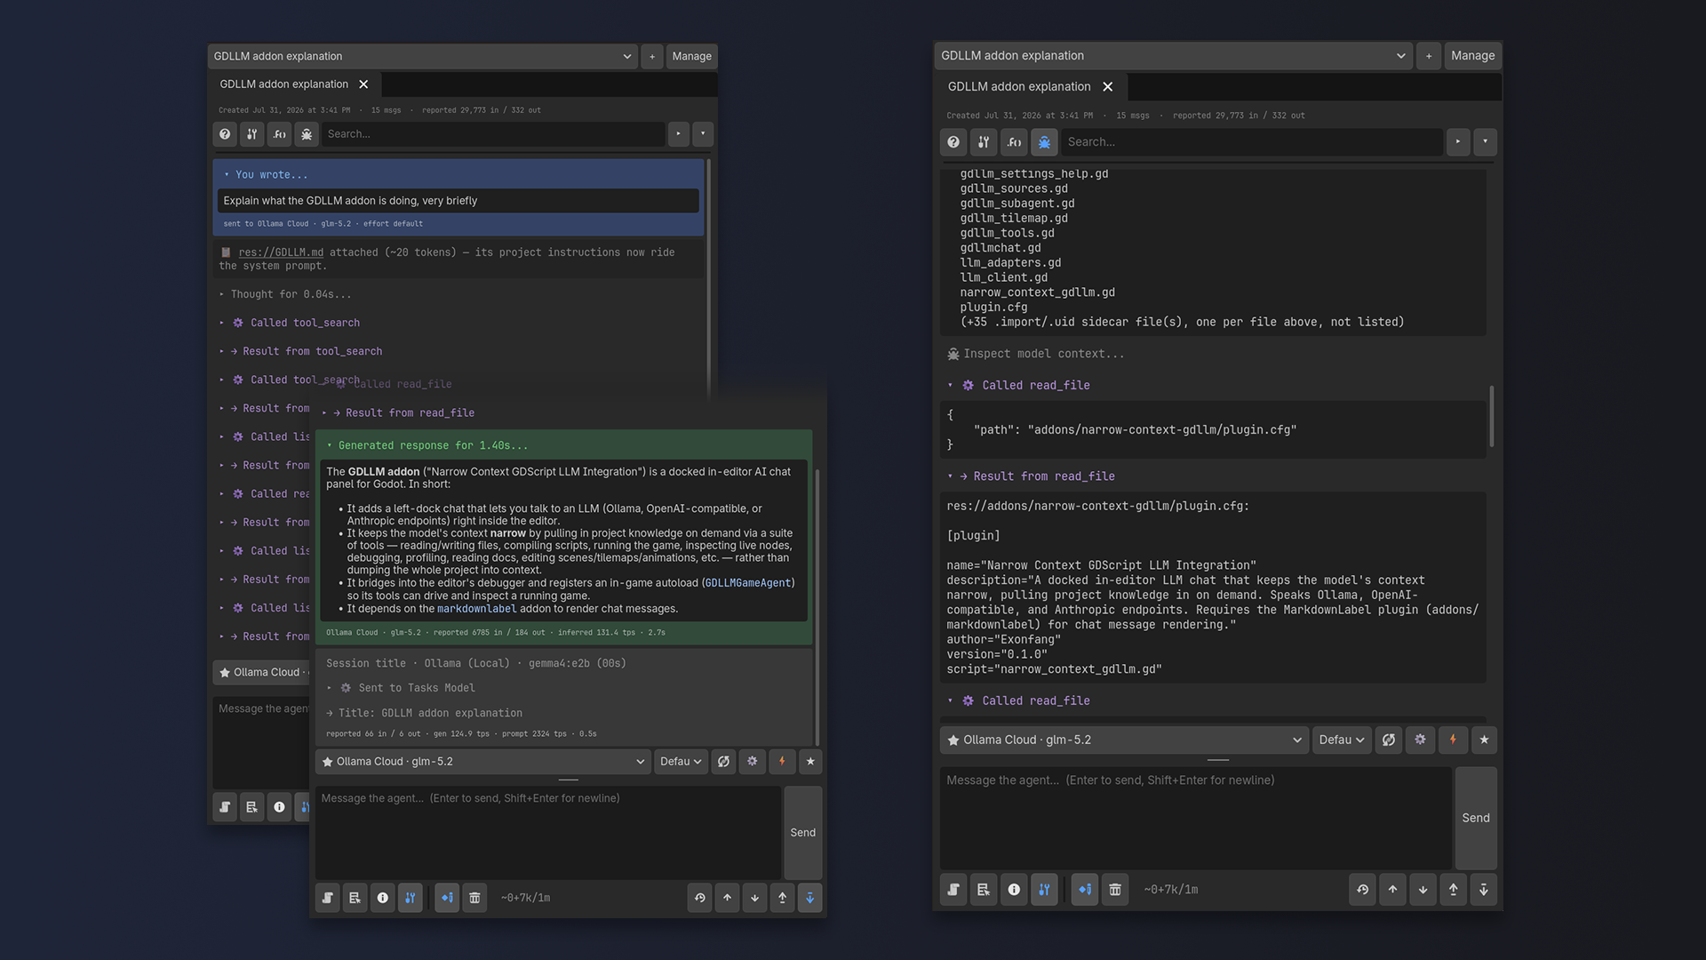This screenshot has height=960, width=1706.
Task: Click the refresh icon in the floating middle panel
Action: (x=724, y=762)
